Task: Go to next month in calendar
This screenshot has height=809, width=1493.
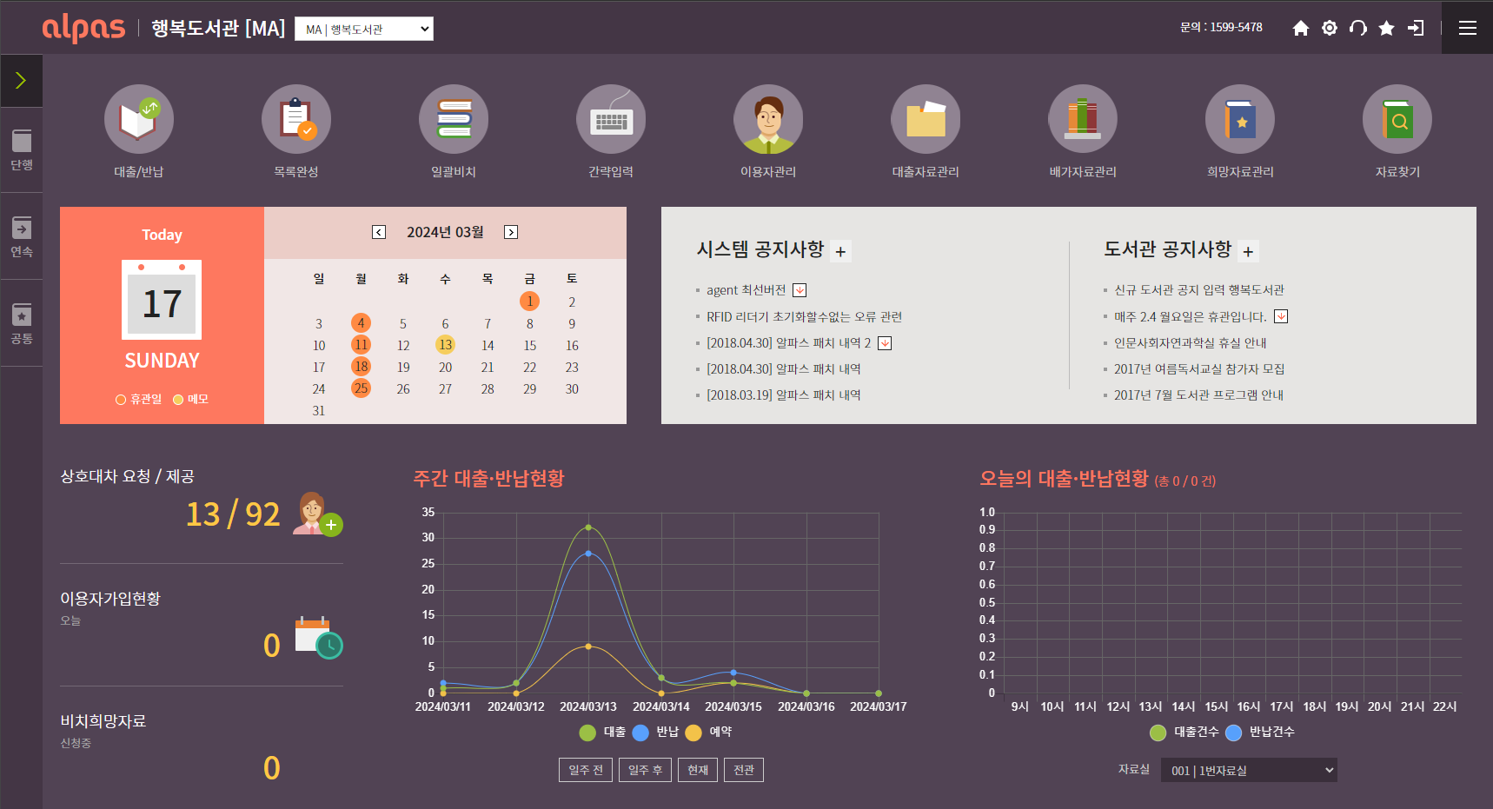Action: pos(511,232)
